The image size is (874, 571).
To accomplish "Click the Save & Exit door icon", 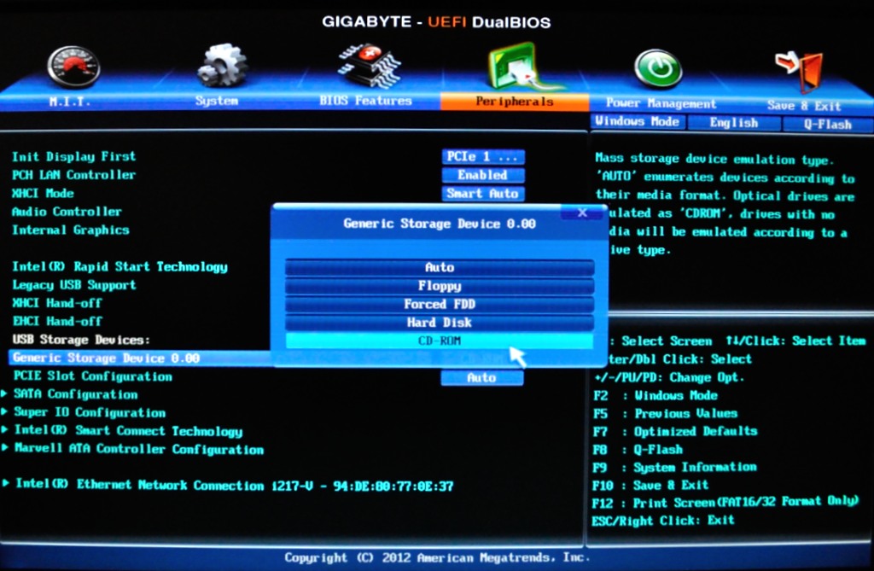I will 799,71.
